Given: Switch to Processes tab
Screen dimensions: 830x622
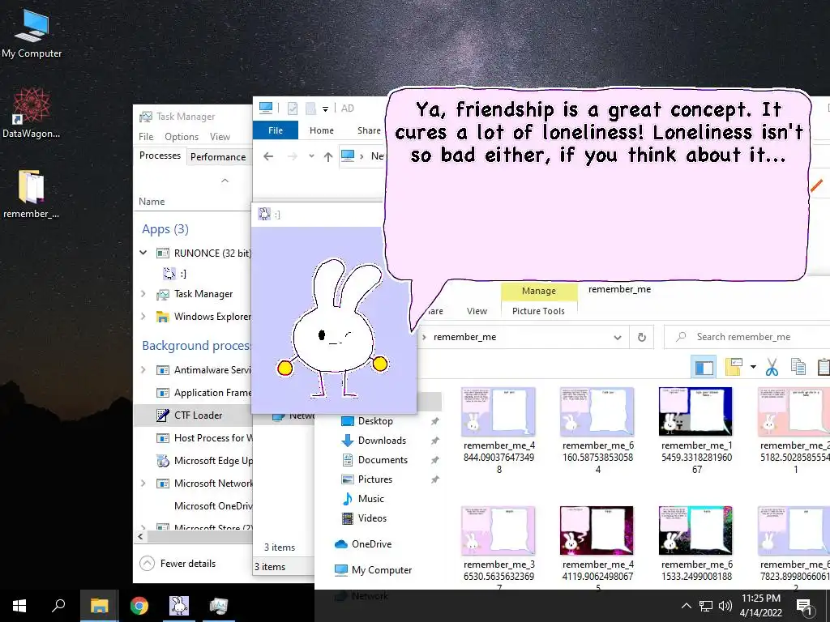Looking at the screenshot, I should pyautogui.click(x=160, y=155).
